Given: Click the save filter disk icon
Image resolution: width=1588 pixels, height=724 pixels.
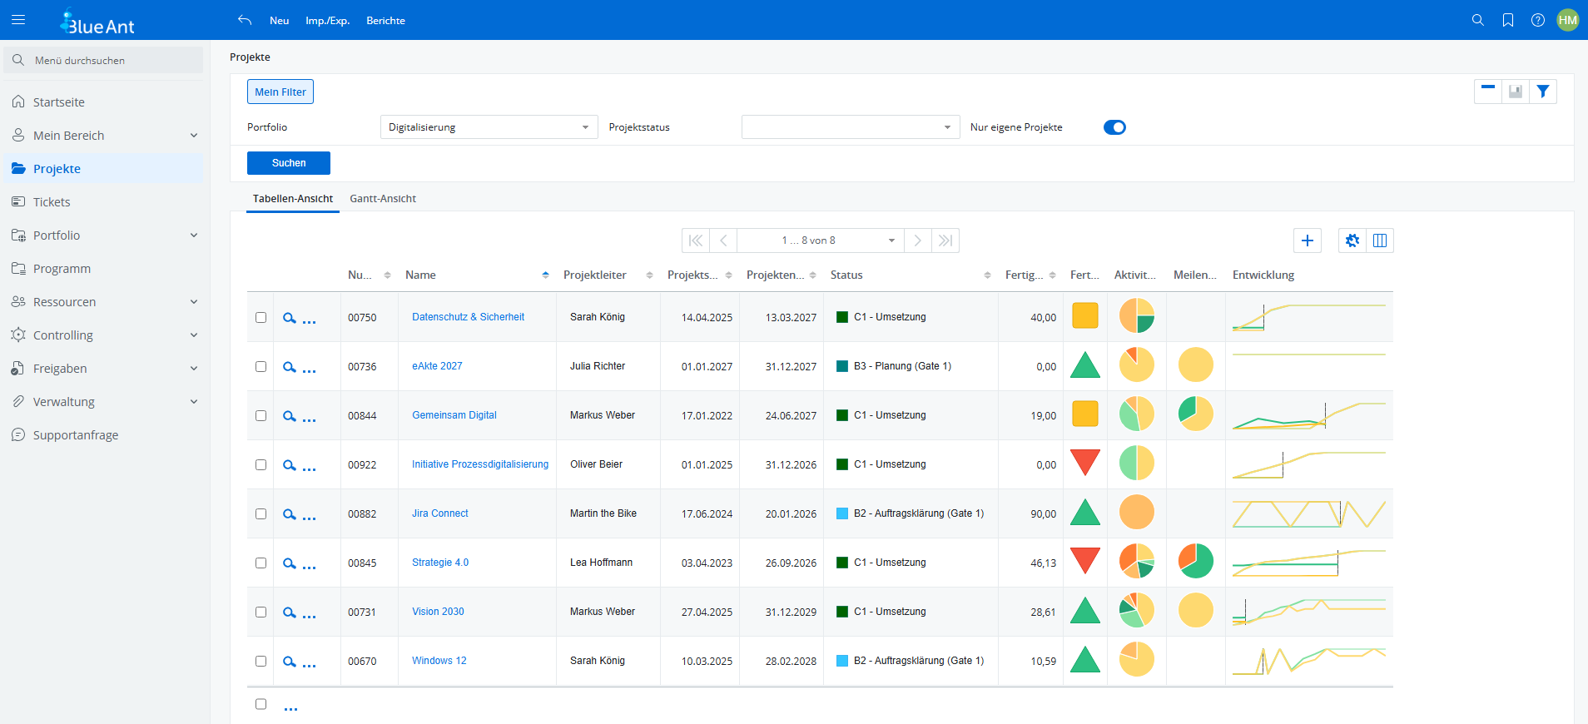Looking at the screenshot, I should pyautogui.click(x=1516, y=92).
